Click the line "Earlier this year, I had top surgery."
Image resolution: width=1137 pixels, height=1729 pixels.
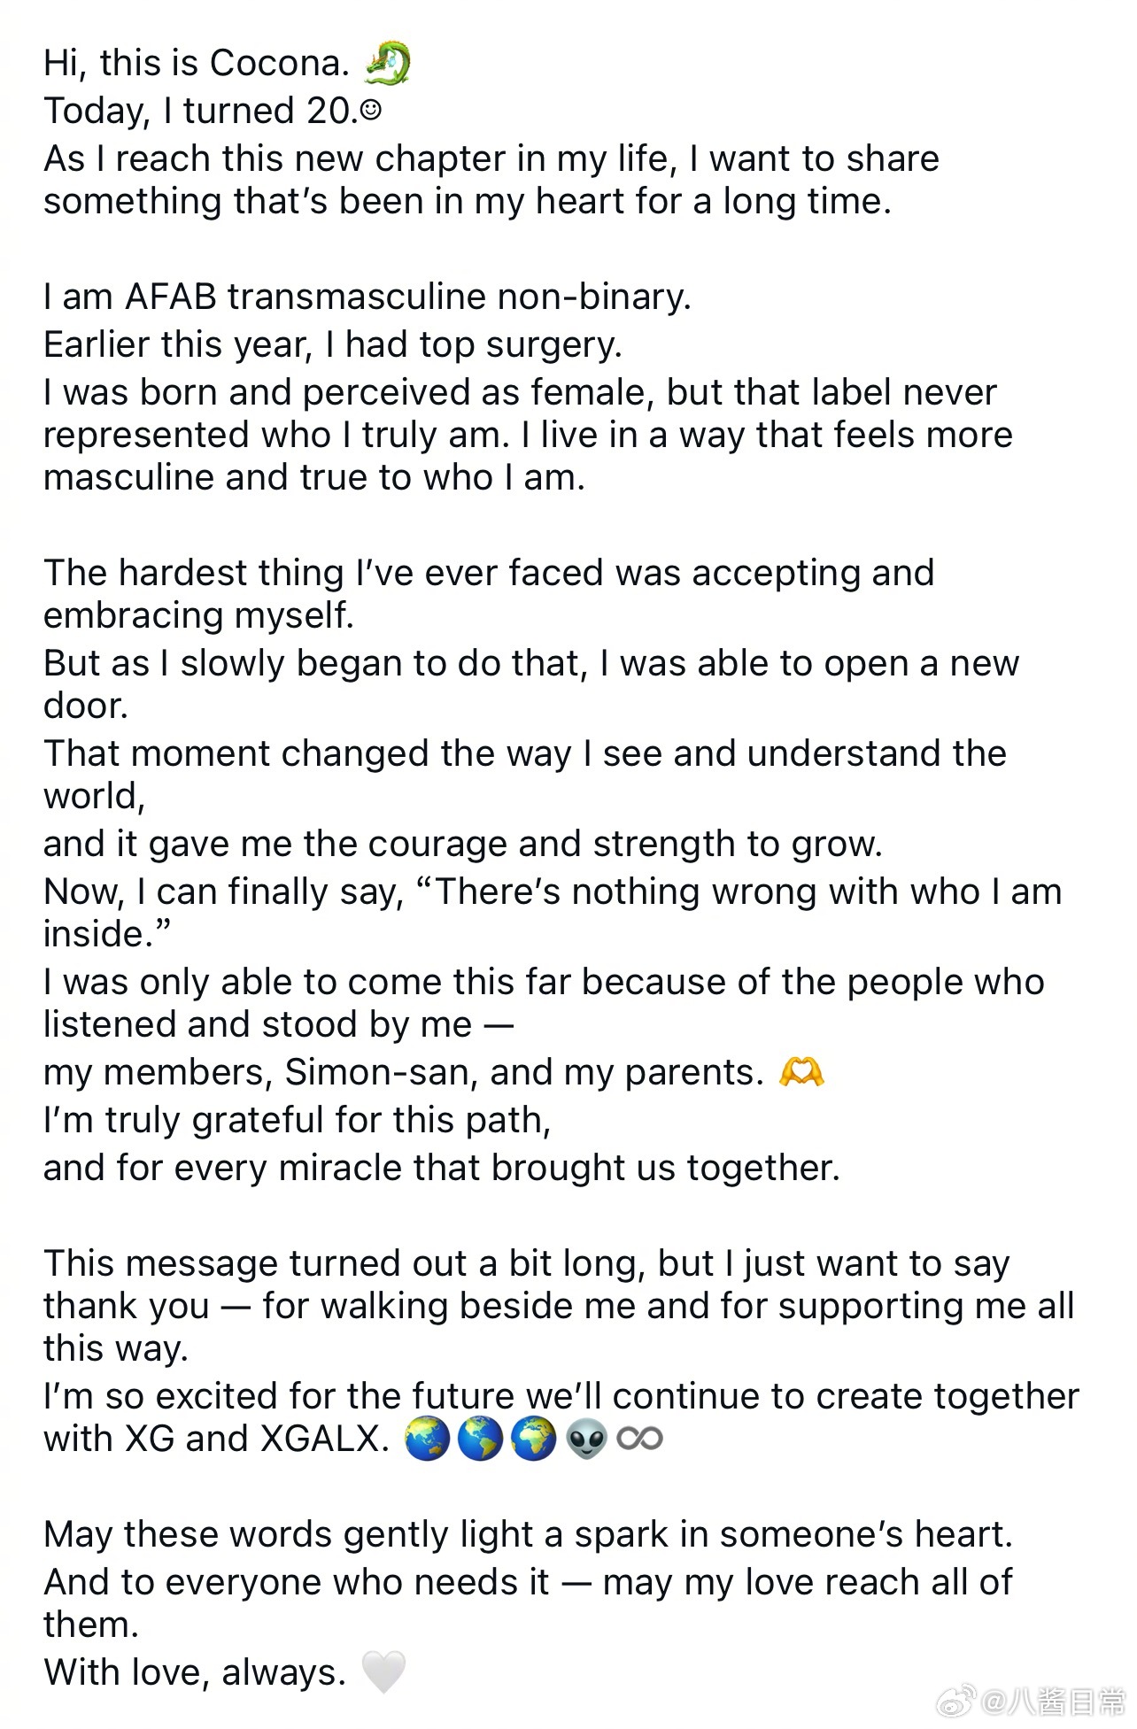[x=333, y=344]
